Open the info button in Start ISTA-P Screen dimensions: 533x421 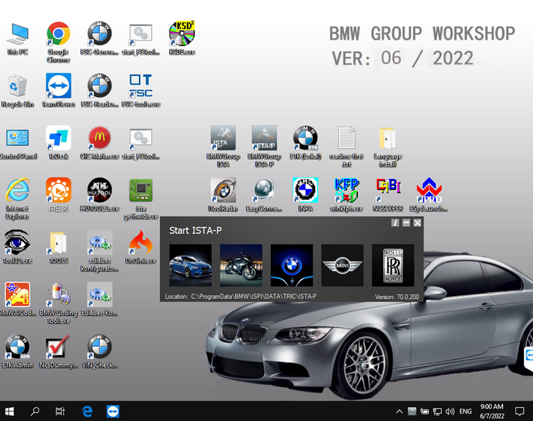coord(395,223)
